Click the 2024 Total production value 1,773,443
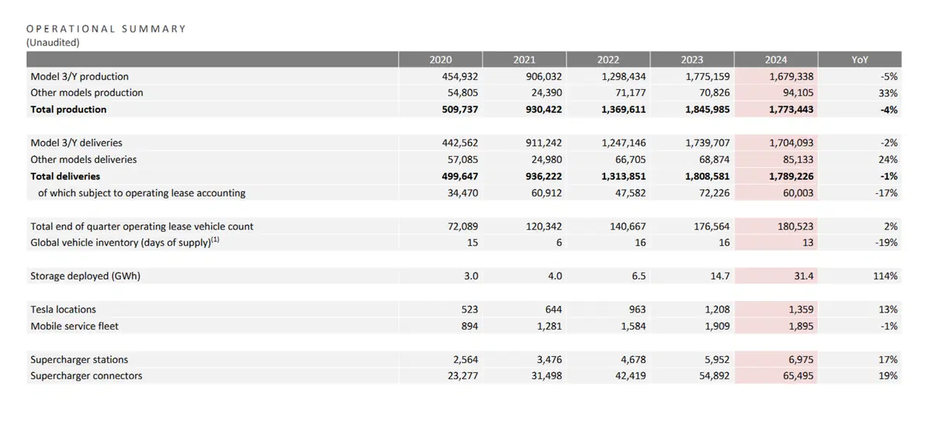 tap(791, 109)
